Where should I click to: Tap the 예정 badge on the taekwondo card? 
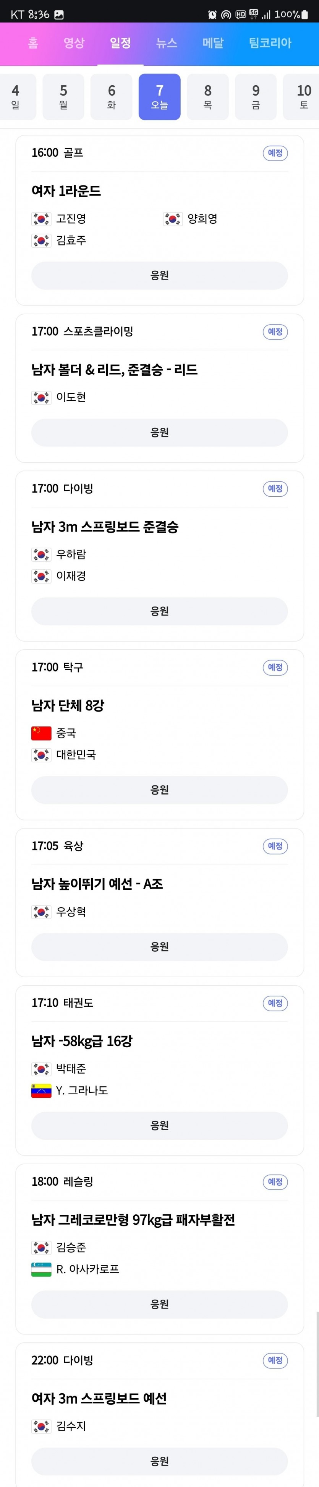pos(275,1003)
